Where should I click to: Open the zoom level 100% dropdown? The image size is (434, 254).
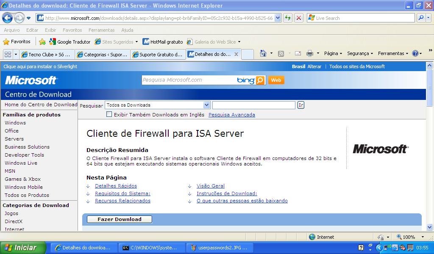click(x=422, y=237)
